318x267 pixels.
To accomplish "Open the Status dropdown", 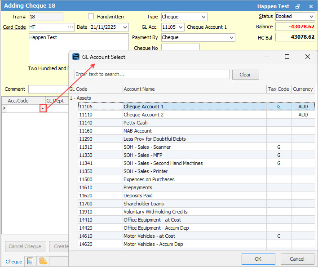I will pyautogui.click(x=312, y=17).
